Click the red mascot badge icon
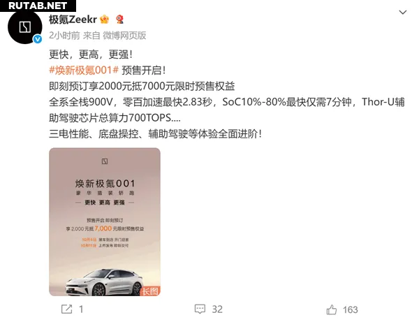Image resolution: width=419 pixels, height=322 pixels. pyautogui.click(x=119, y=20)
